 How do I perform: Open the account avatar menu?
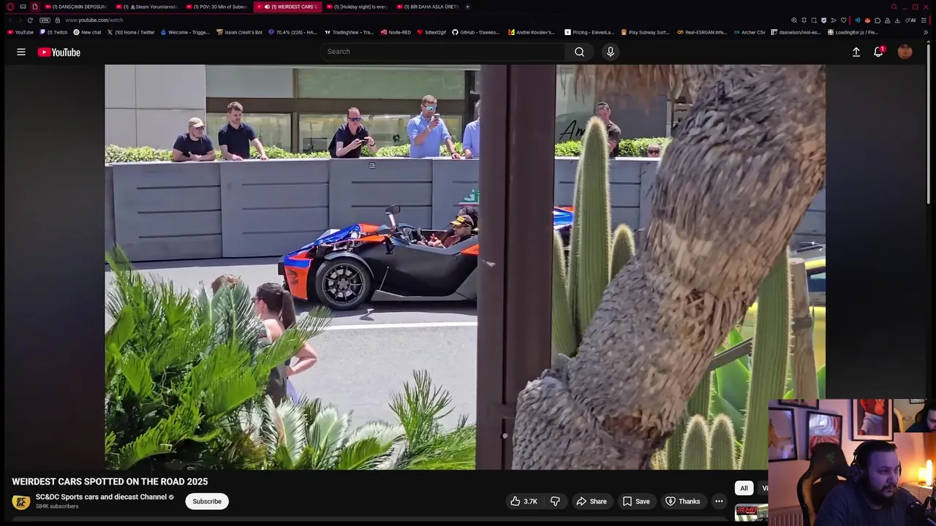[905, 52]
